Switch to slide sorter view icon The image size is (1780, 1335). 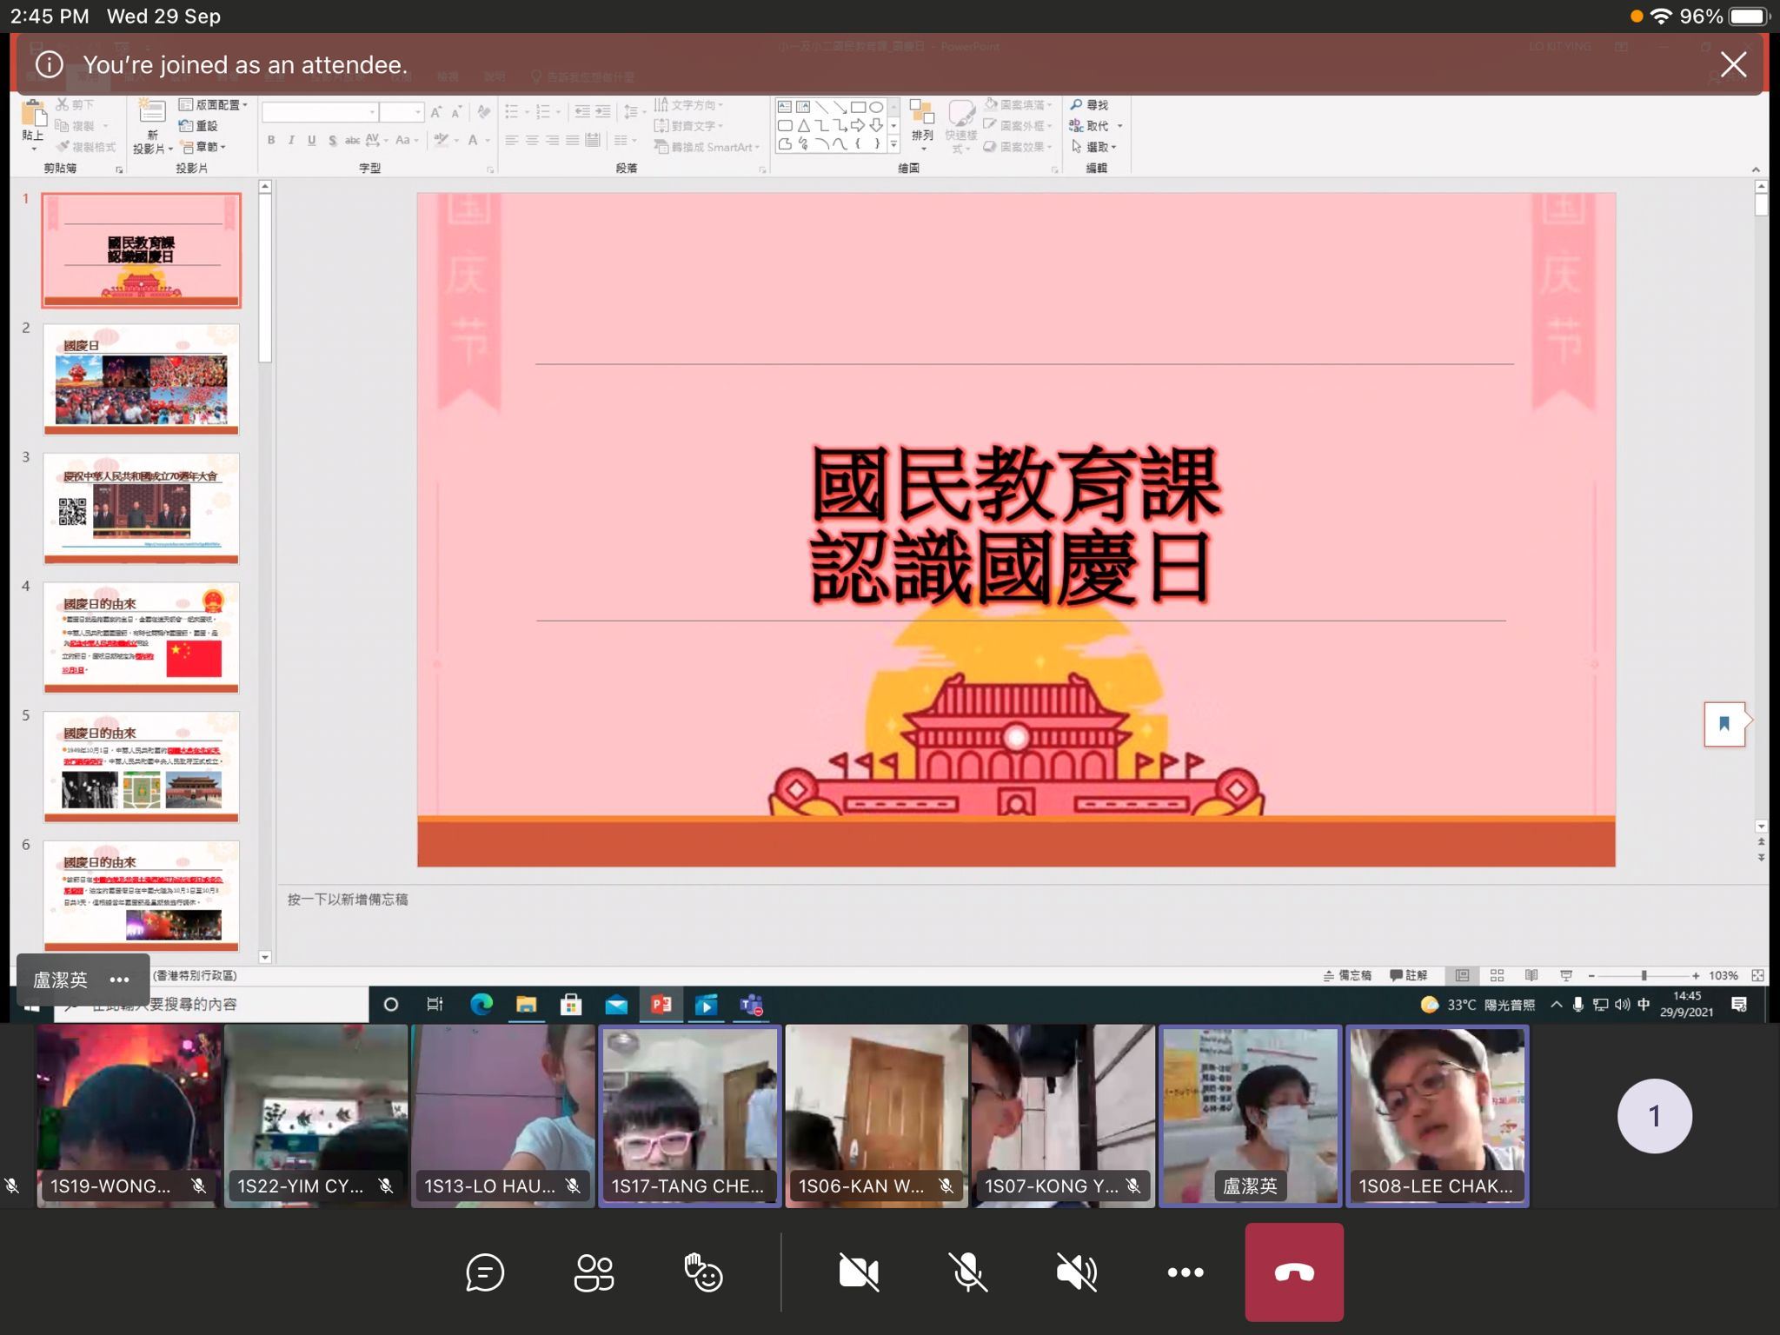click(x=1497, y=975)
